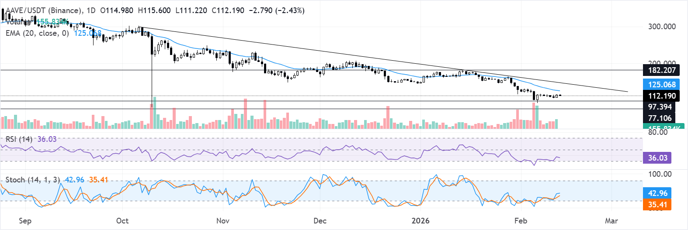
Task: Select the 1D interval label in chart header
Action: coord(90,10)
